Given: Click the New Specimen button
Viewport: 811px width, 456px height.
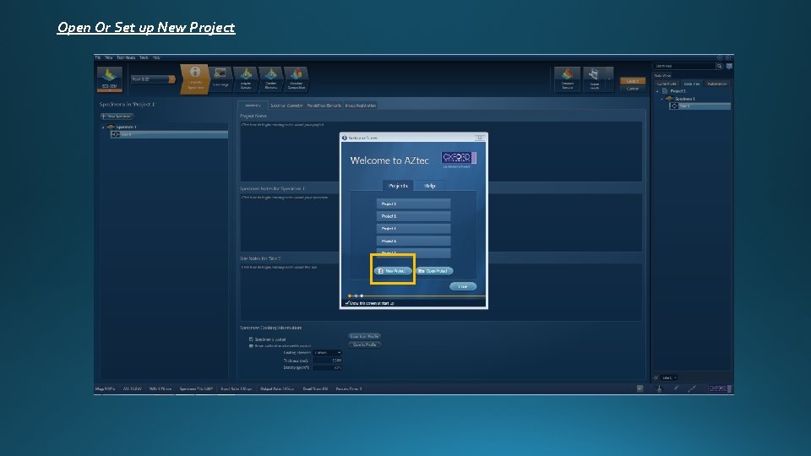Looking at the screenshot, I should [x=117, y=117].
